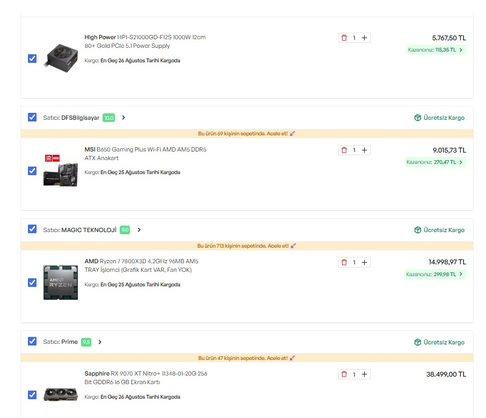Open DFSBilgisayar seller chevron
486x418 pixels.
124,118
